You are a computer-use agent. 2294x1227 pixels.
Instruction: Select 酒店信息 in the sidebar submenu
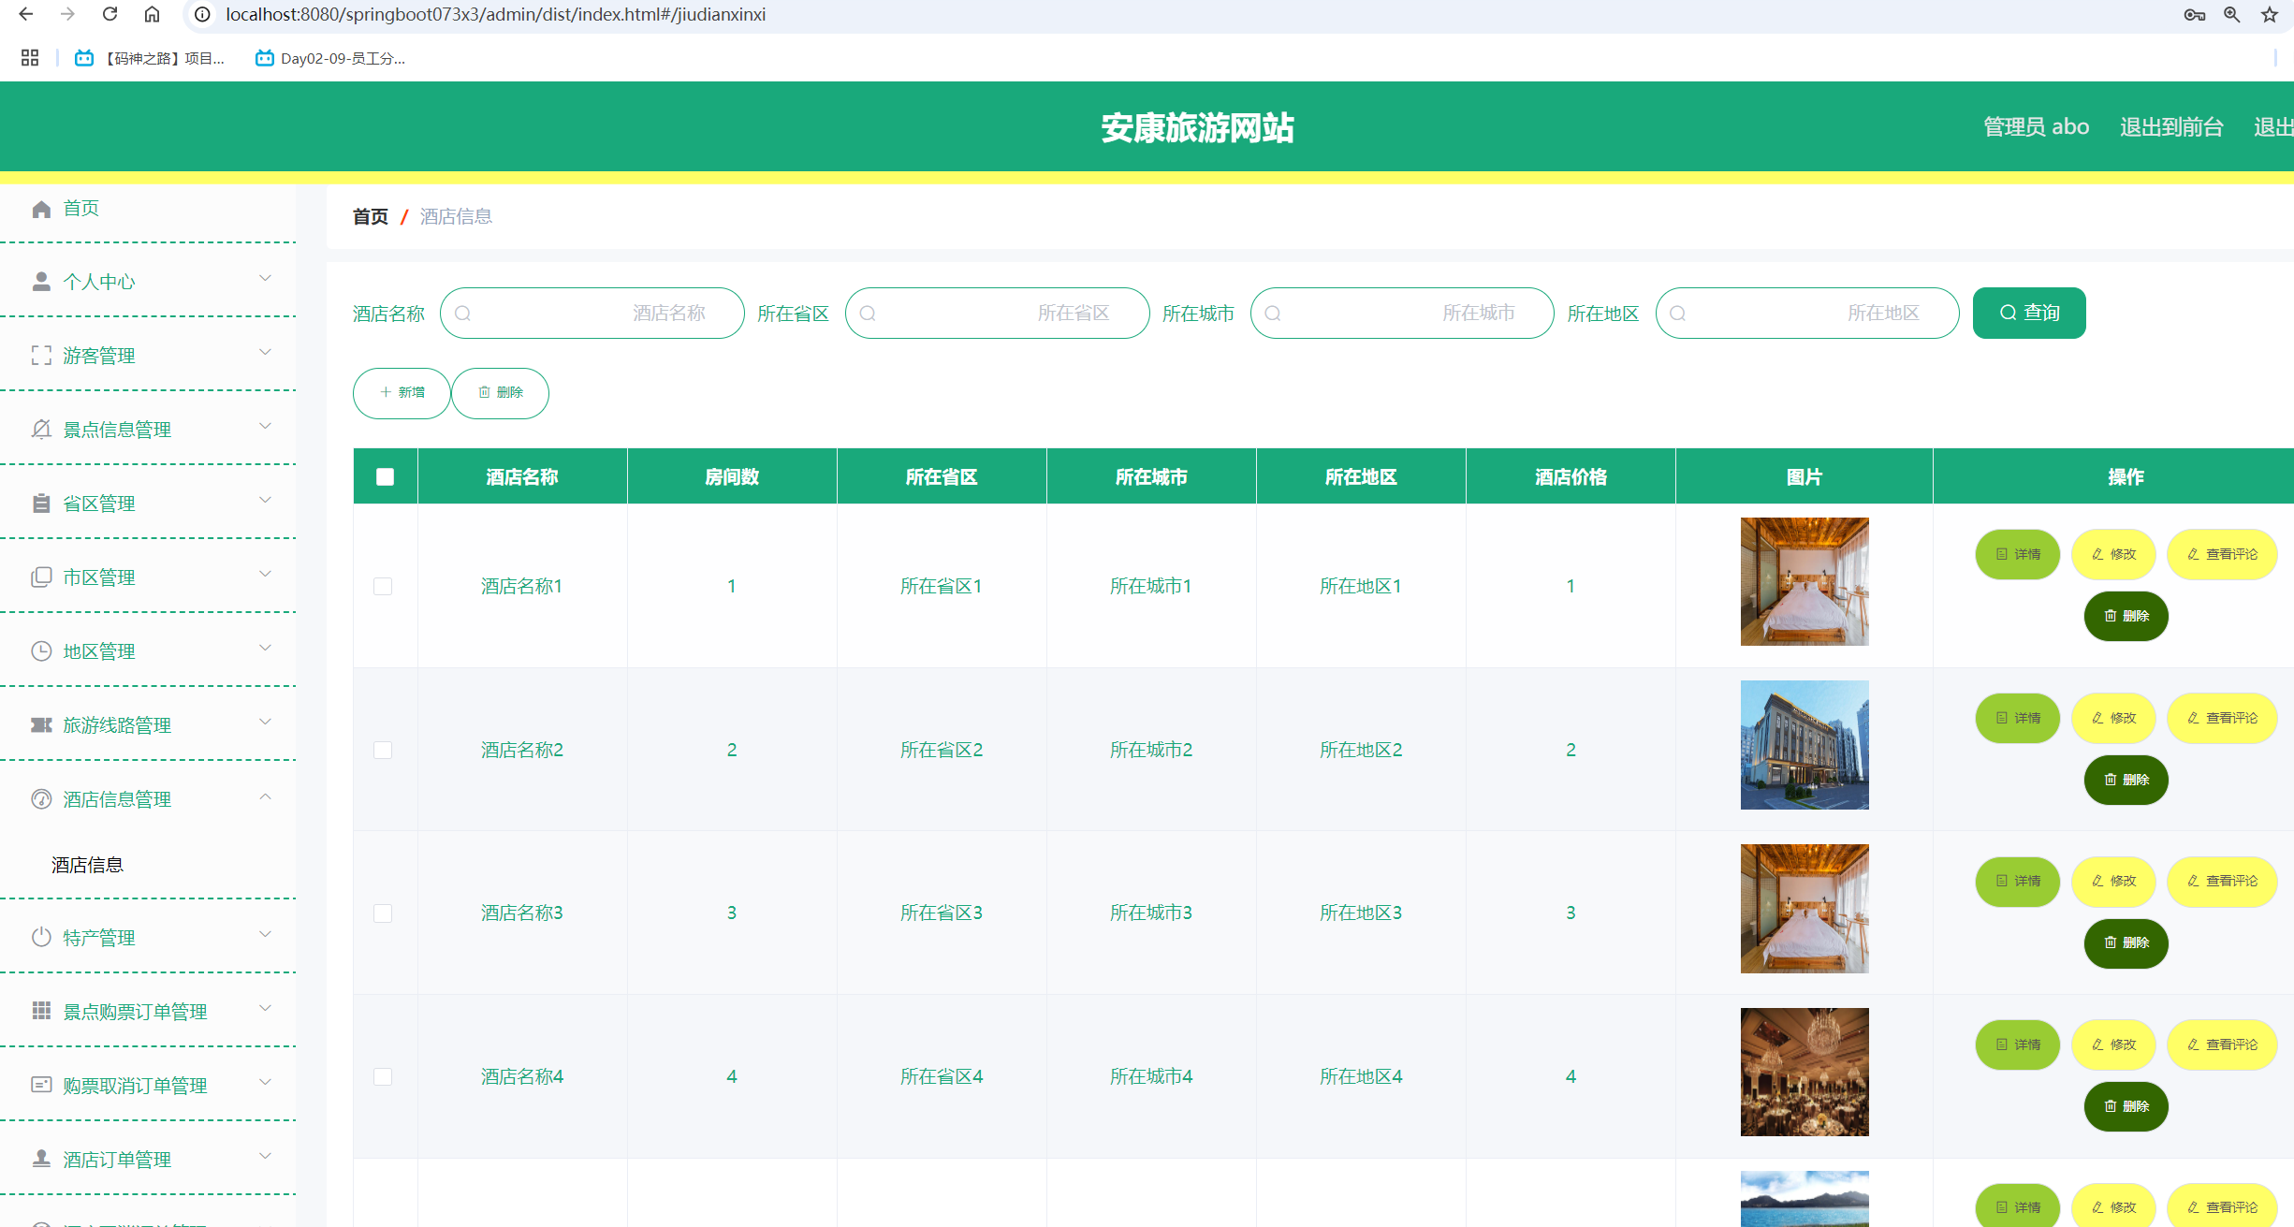click(x=87, y=864)
